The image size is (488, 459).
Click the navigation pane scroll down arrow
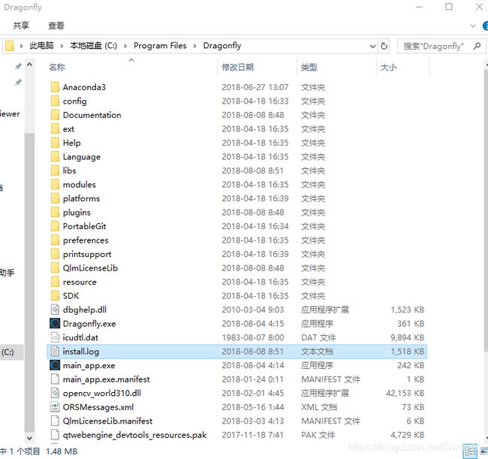click(29, 438)
